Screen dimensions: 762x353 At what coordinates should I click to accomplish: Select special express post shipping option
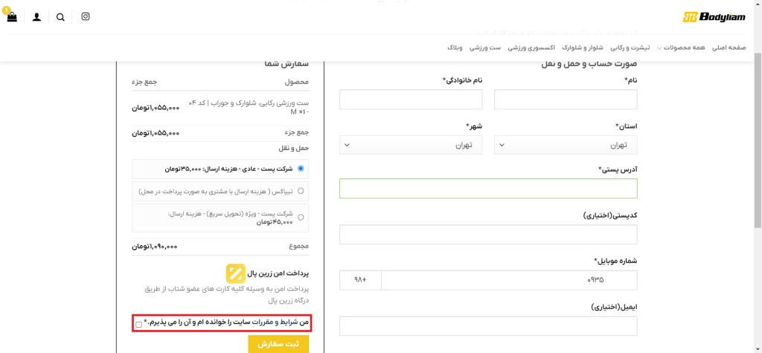point(301,217)
